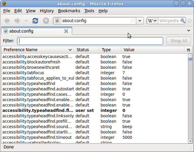This screenshot has width=194, height=152.
Task: Click the value 7 for tabfocus
Action: [x=124, y=73]
